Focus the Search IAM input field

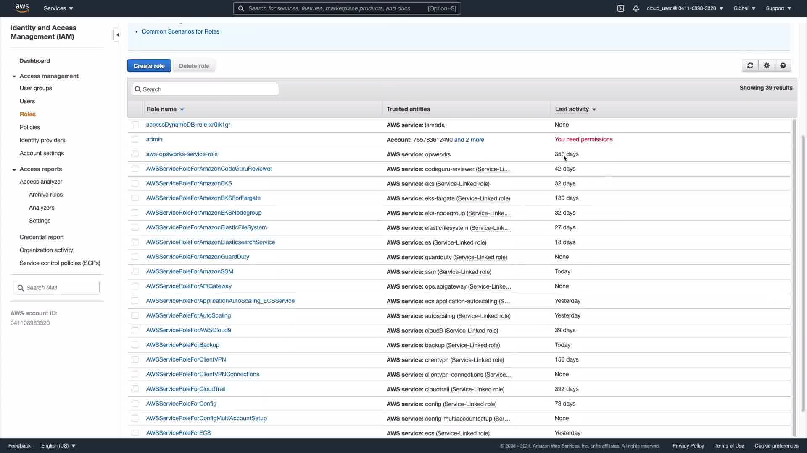coord(61,288)
